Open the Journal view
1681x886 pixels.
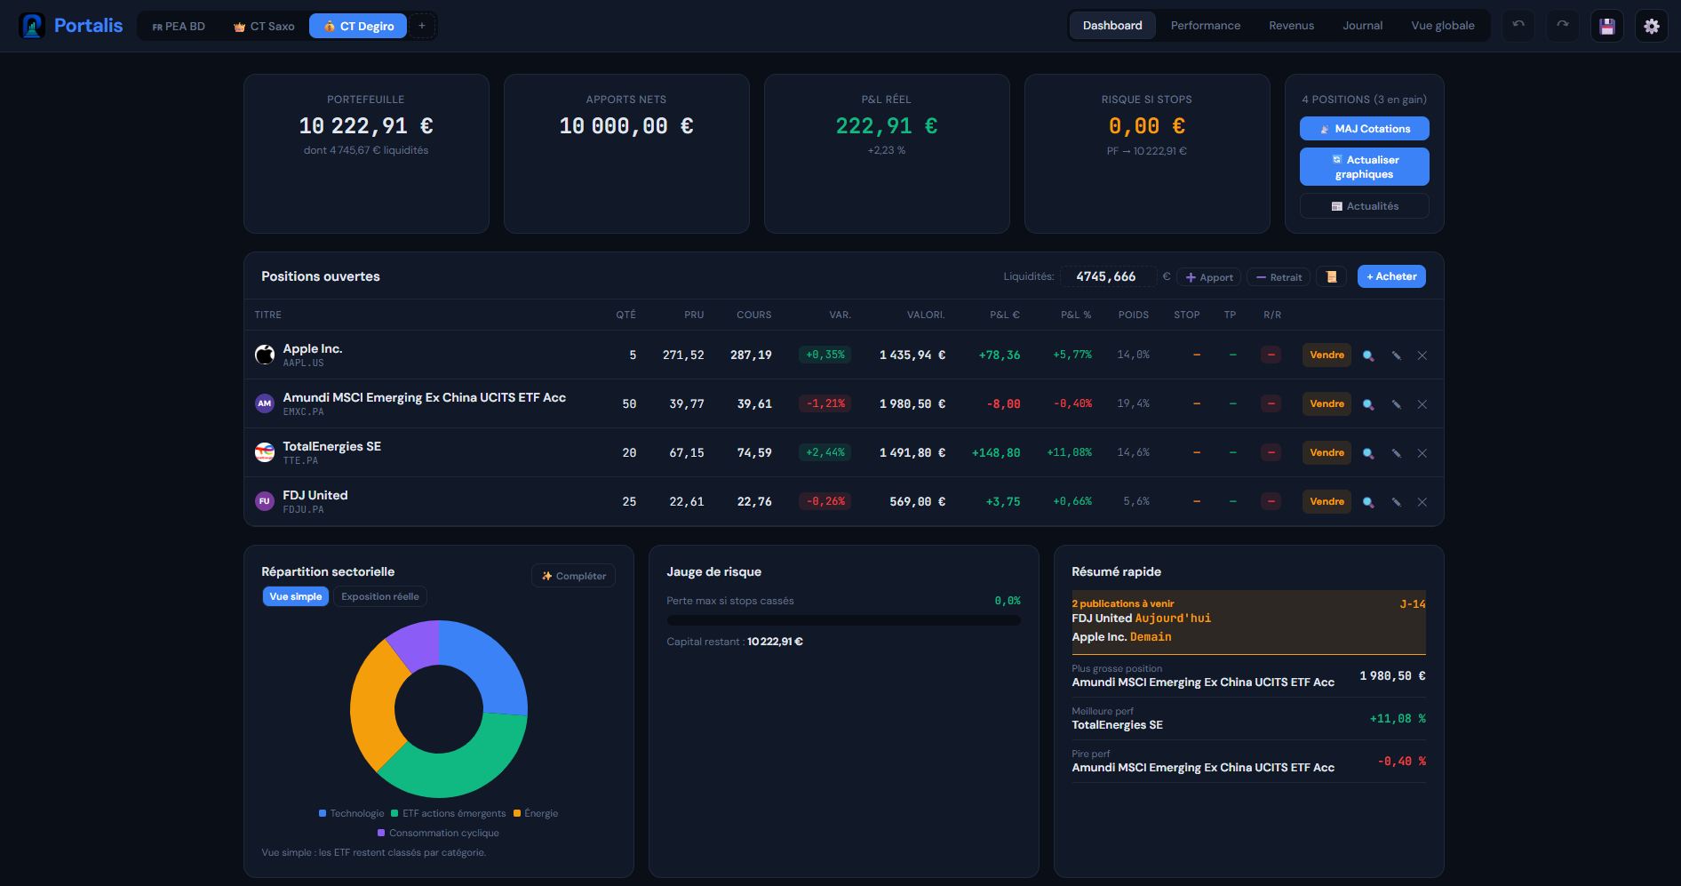coord(1363,26)
